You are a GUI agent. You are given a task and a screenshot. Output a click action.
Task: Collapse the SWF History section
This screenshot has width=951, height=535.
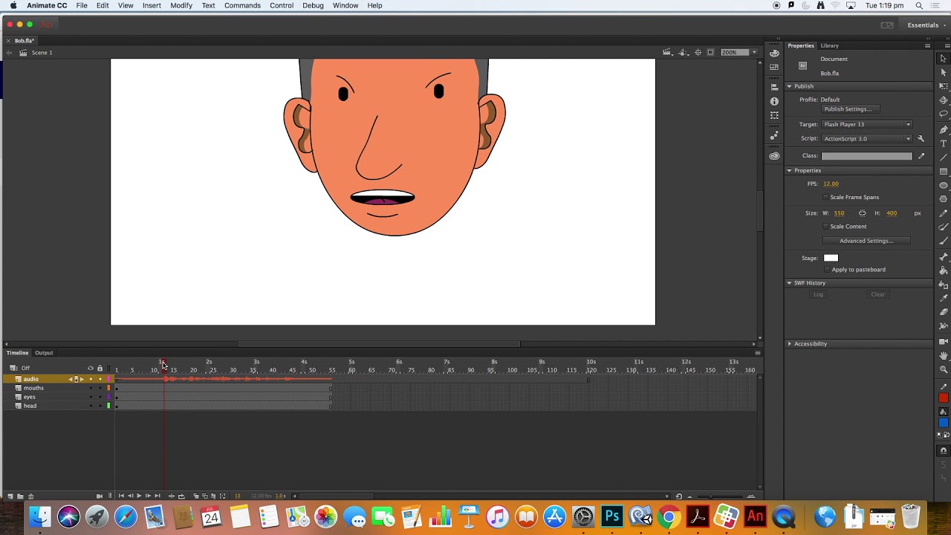[789, 283]
